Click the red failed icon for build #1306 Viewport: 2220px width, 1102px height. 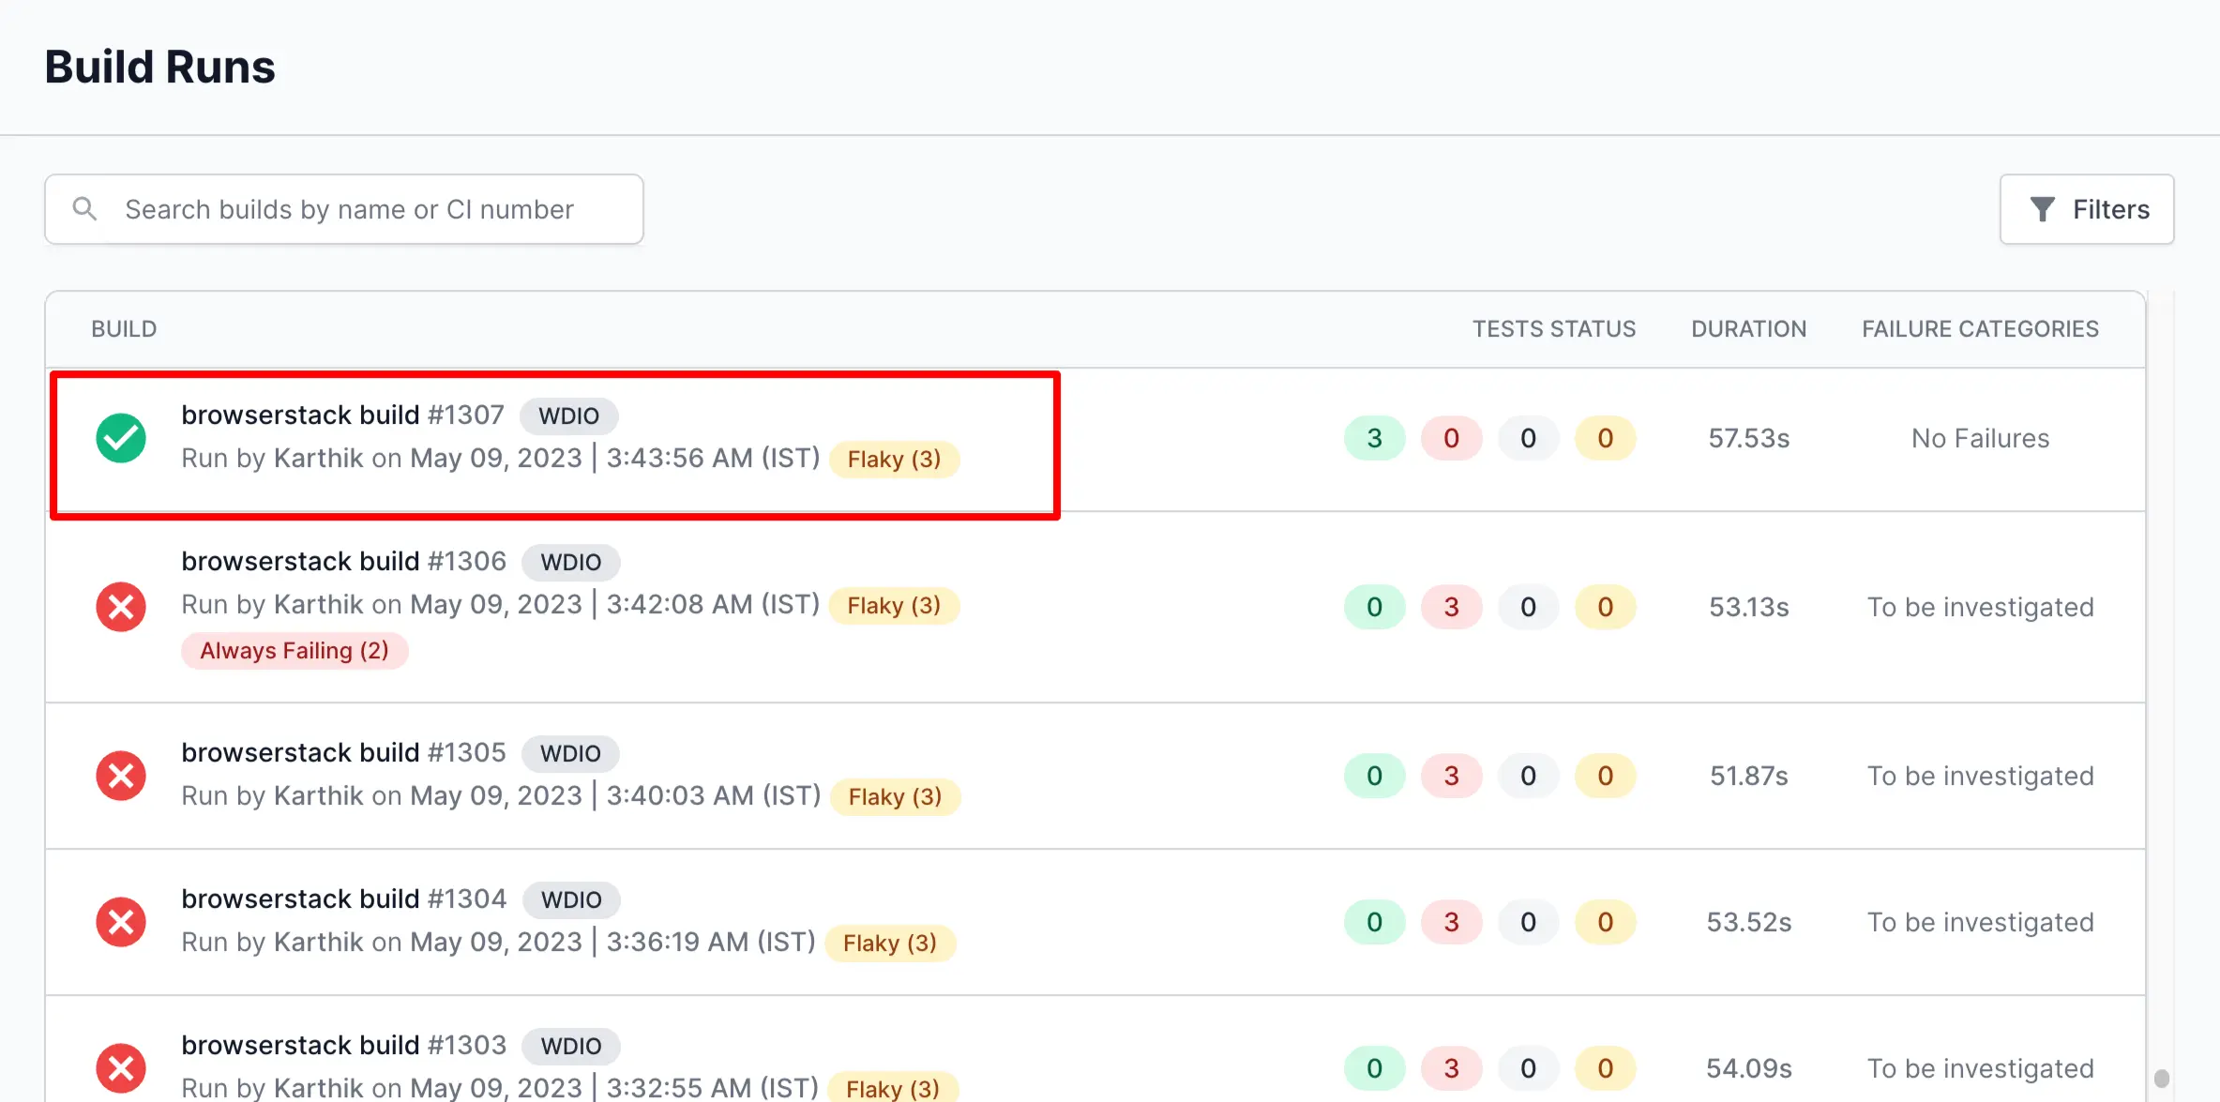[121, 607]
